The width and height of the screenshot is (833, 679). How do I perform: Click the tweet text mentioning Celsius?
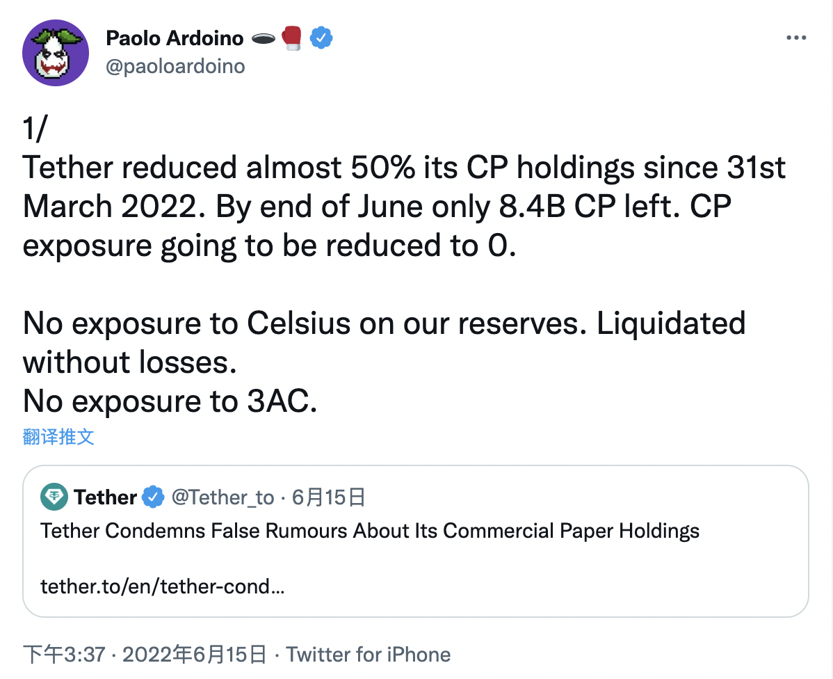pos(384,342)
